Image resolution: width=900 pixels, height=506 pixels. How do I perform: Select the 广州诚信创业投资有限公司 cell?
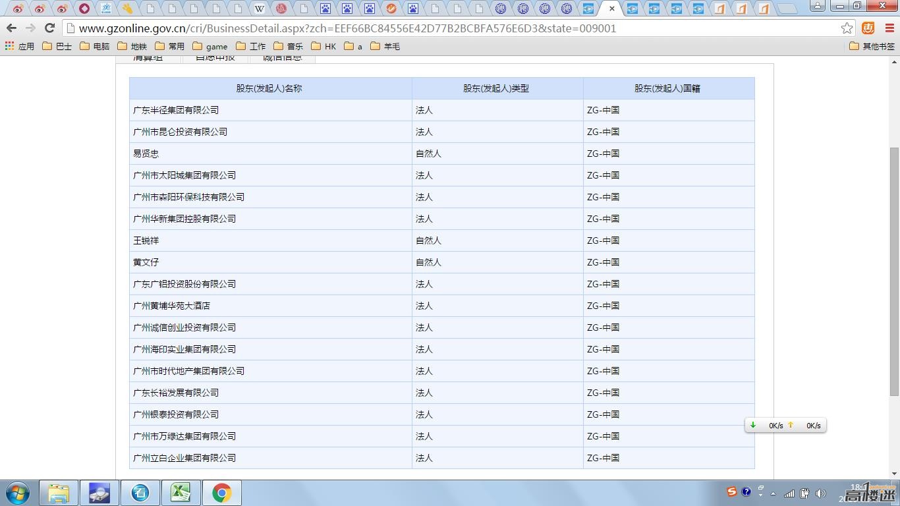click(x=271, y=327)
